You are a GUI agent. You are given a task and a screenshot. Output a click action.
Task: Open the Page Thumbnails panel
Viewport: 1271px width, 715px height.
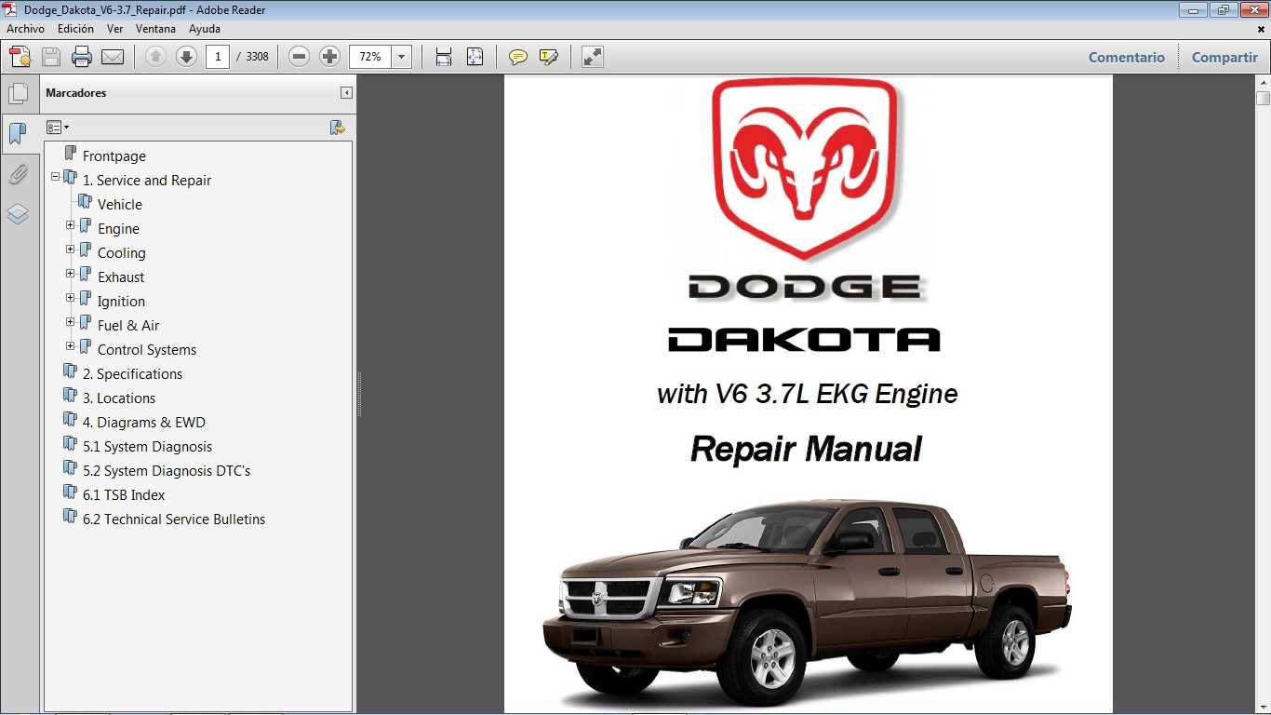[x=18, y=94]
